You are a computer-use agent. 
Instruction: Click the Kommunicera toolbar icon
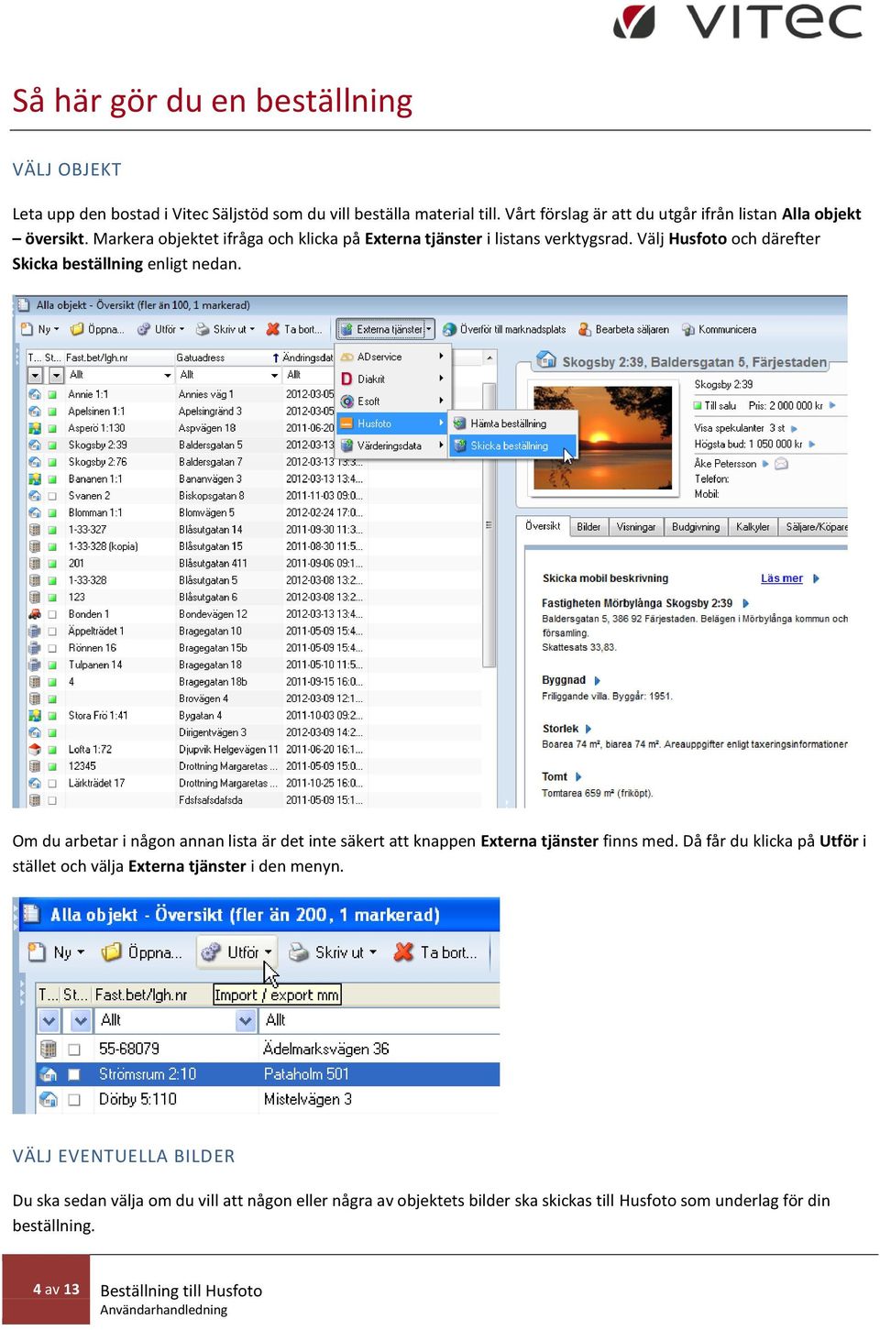(x=687, y=329)
